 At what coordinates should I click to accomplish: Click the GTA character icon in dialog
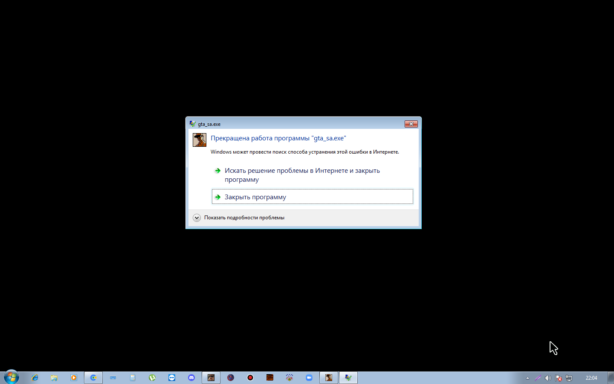pyautogui.click(x=200, y=140)
